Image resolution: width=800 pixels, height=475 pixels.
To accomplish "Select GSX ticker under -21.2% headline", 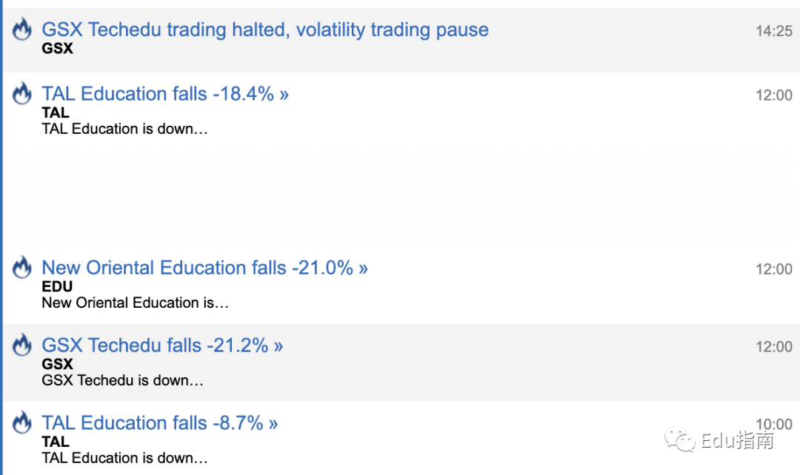I will (57, 364).
